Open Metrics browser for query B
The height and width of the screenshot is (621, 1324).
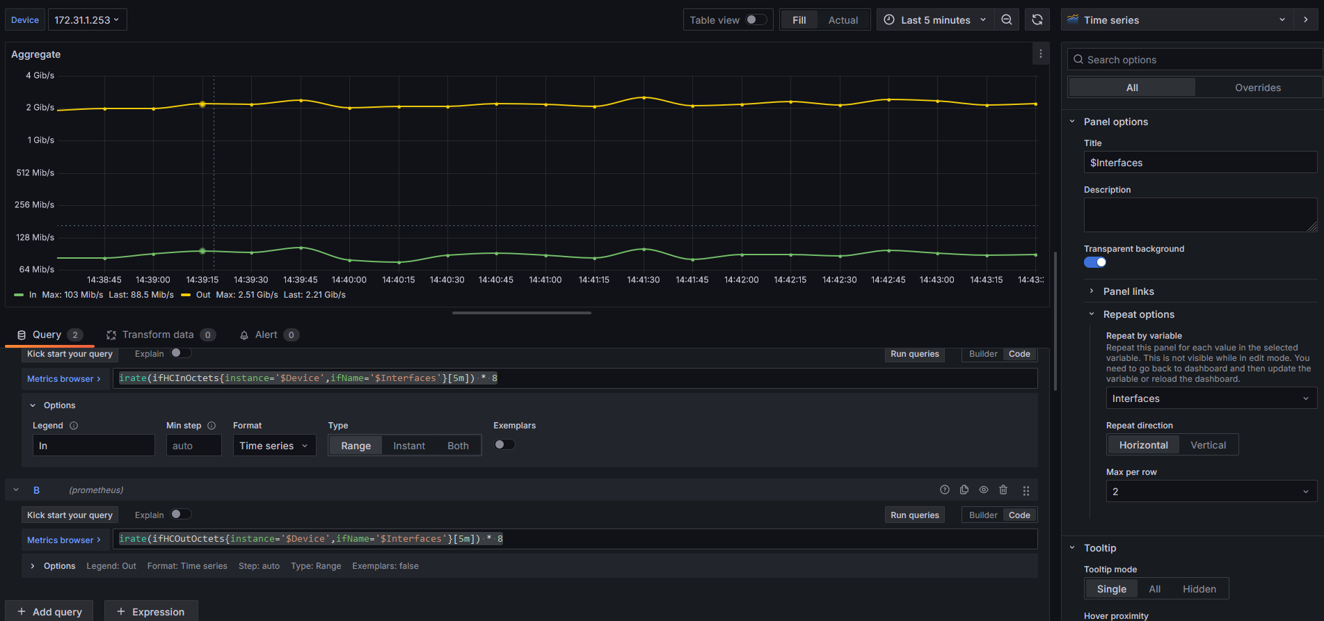click(64, 540)
